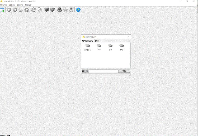Go to the higher folder level

click(x=21, y=10)
